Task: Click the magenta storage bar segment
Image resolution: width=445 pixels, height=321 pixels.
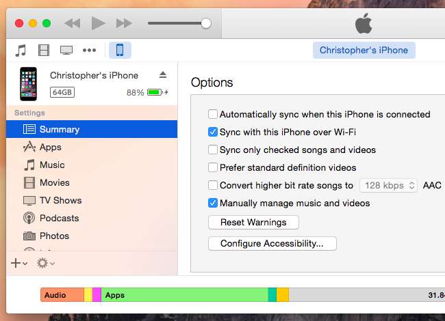Action: tap(97, 295)
